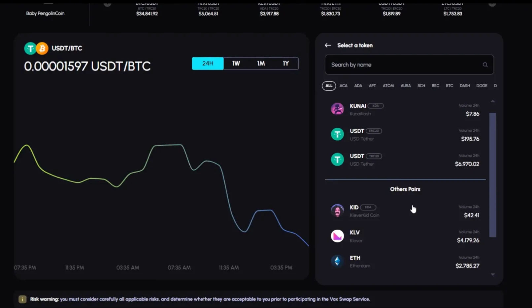Click the Select a token title
Image resolution: width=532 pixels, height=308 pixels.
tap(355, 45)
